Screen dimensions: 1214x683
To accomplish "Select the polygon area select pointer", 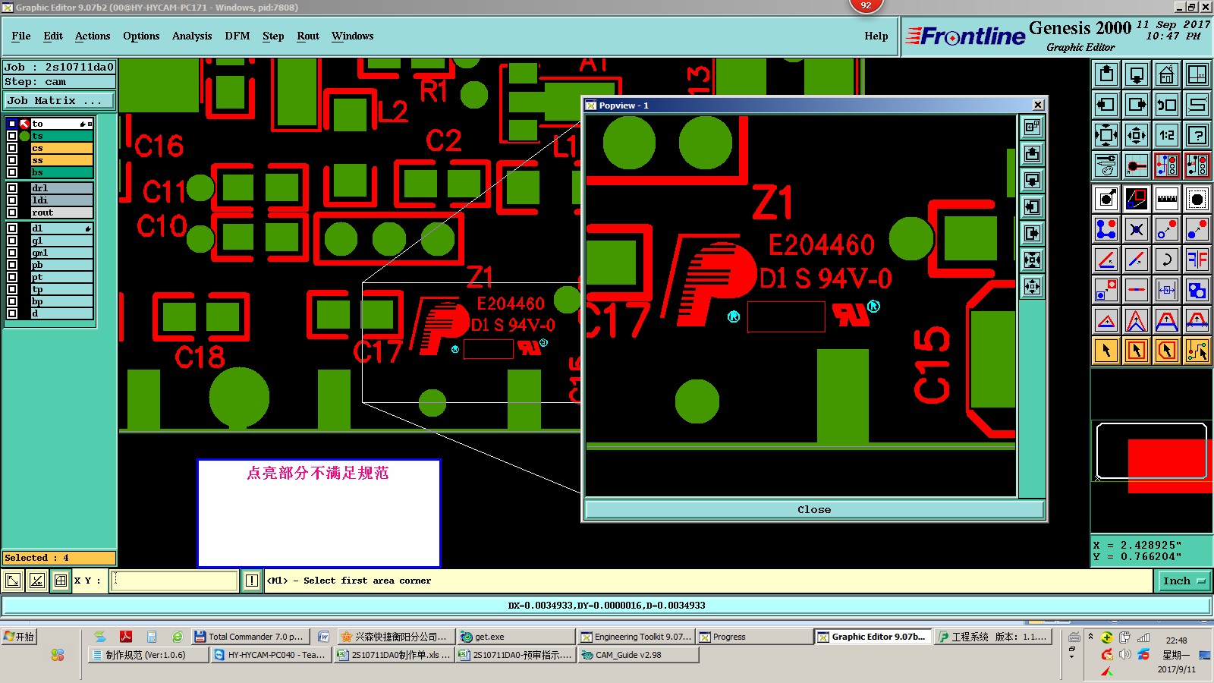I will tap(1167, 351).
